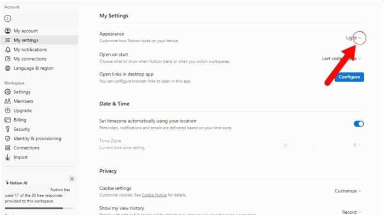Screen dimensions: 384x215
Task: Expand the Cookie settings Customize dropdown
Action: [x=348, y=191]
